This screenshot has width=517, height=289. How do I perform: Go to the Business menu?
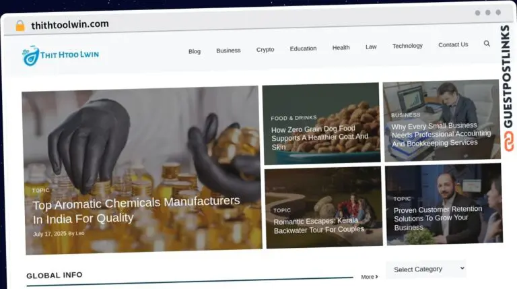point(228,51)
